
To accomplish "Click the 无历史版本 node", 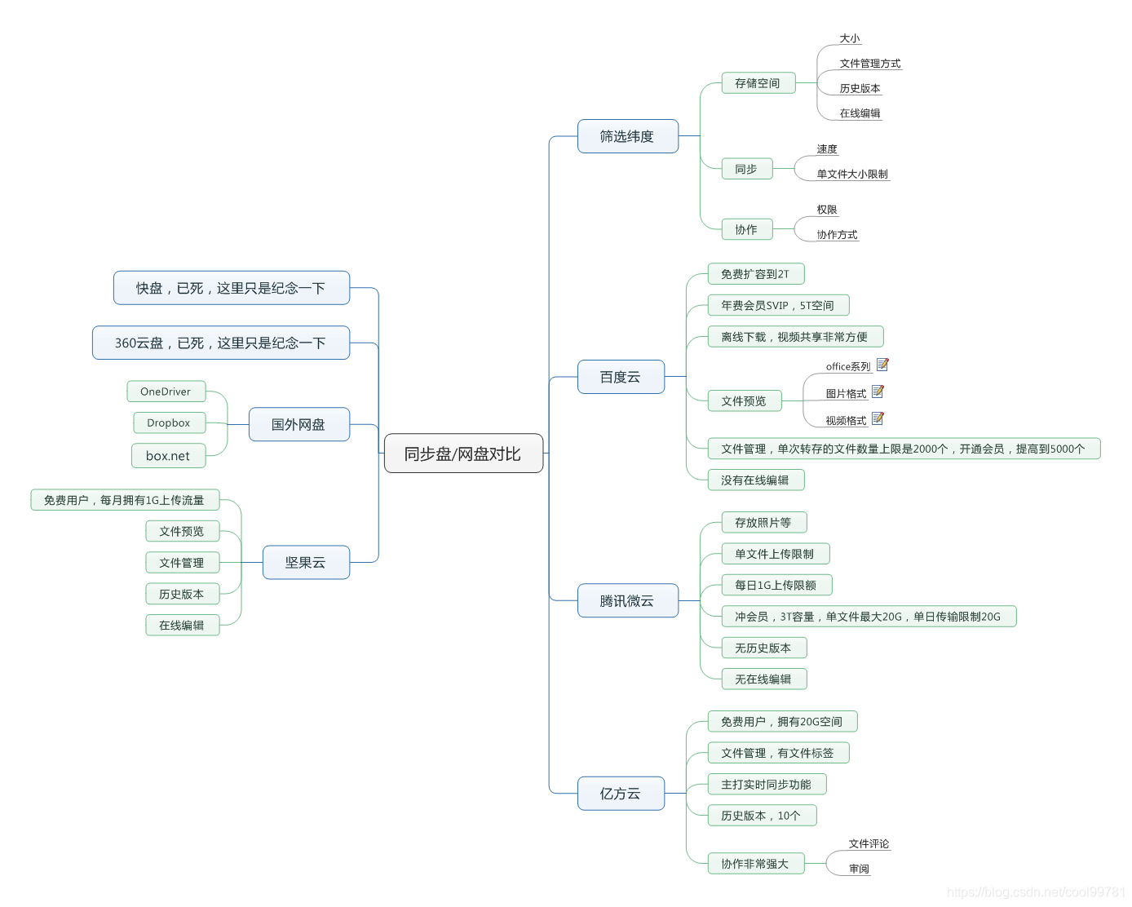I will point(764,648).
